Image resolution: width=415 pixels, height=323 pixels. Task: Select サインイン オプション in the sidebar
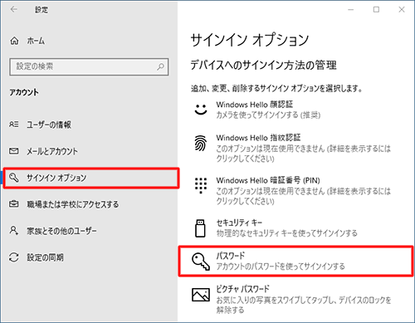[x=91, y=178]
